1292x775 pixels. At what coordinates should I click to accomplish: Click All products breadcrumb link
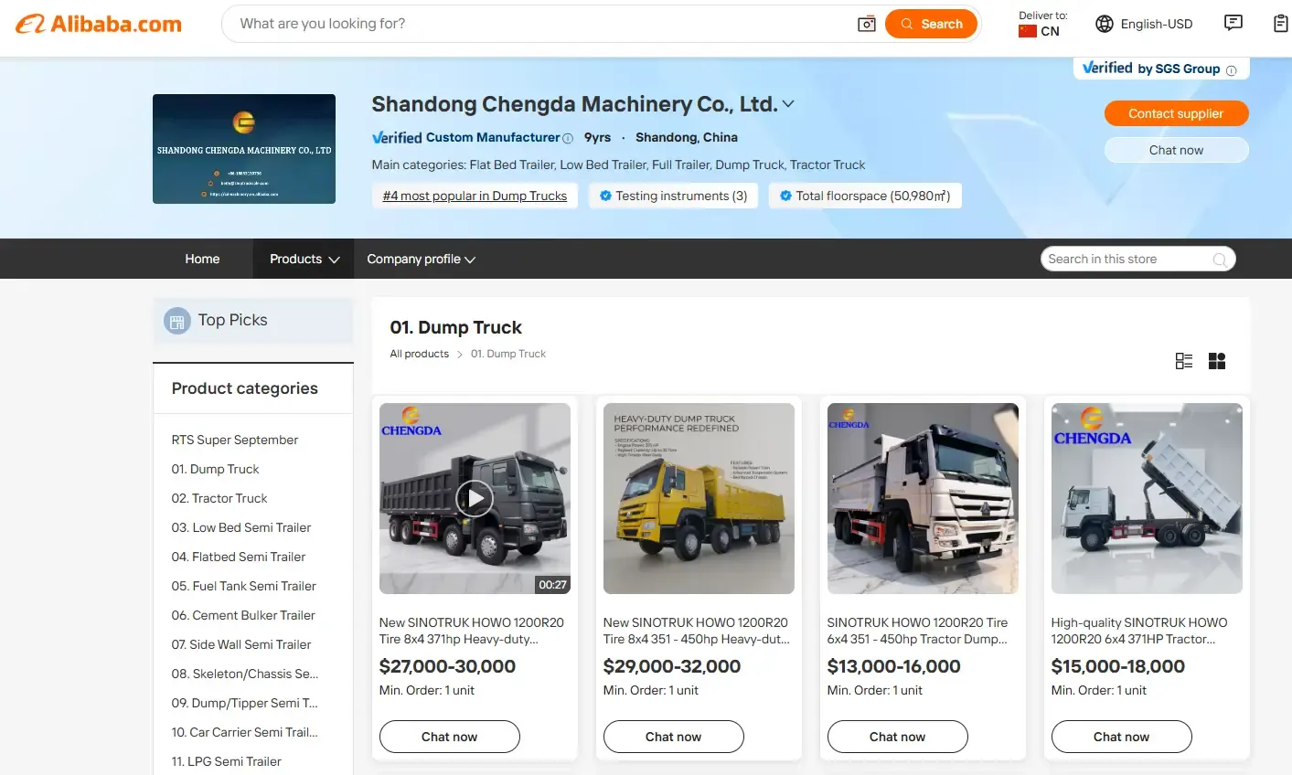pyautogui.click(x=420, y=354)
